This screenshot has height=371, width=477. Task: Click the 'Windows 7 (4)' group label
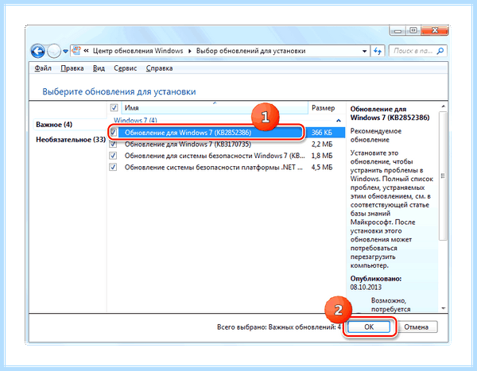coord(135,121)
